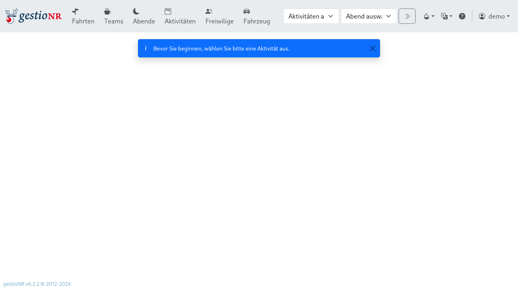Expand the Aktivitäten selection dropdown
The image size is (518, 291).
[311, 16]
